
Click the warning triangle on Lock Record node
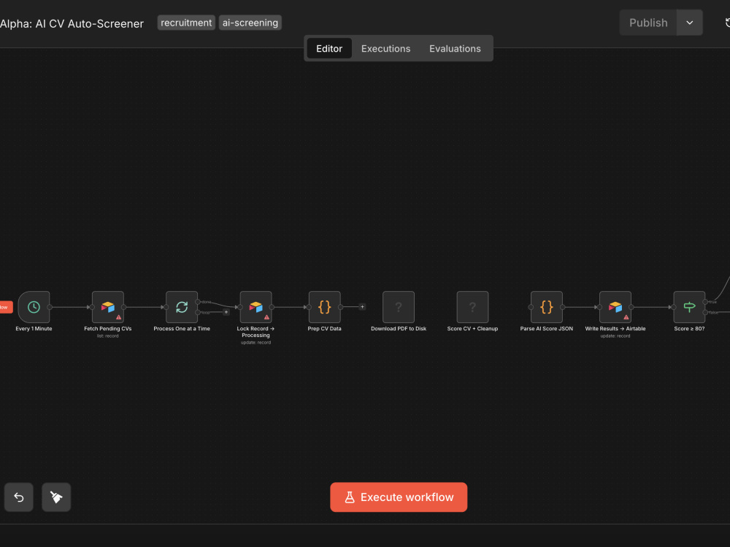(266, 317)
